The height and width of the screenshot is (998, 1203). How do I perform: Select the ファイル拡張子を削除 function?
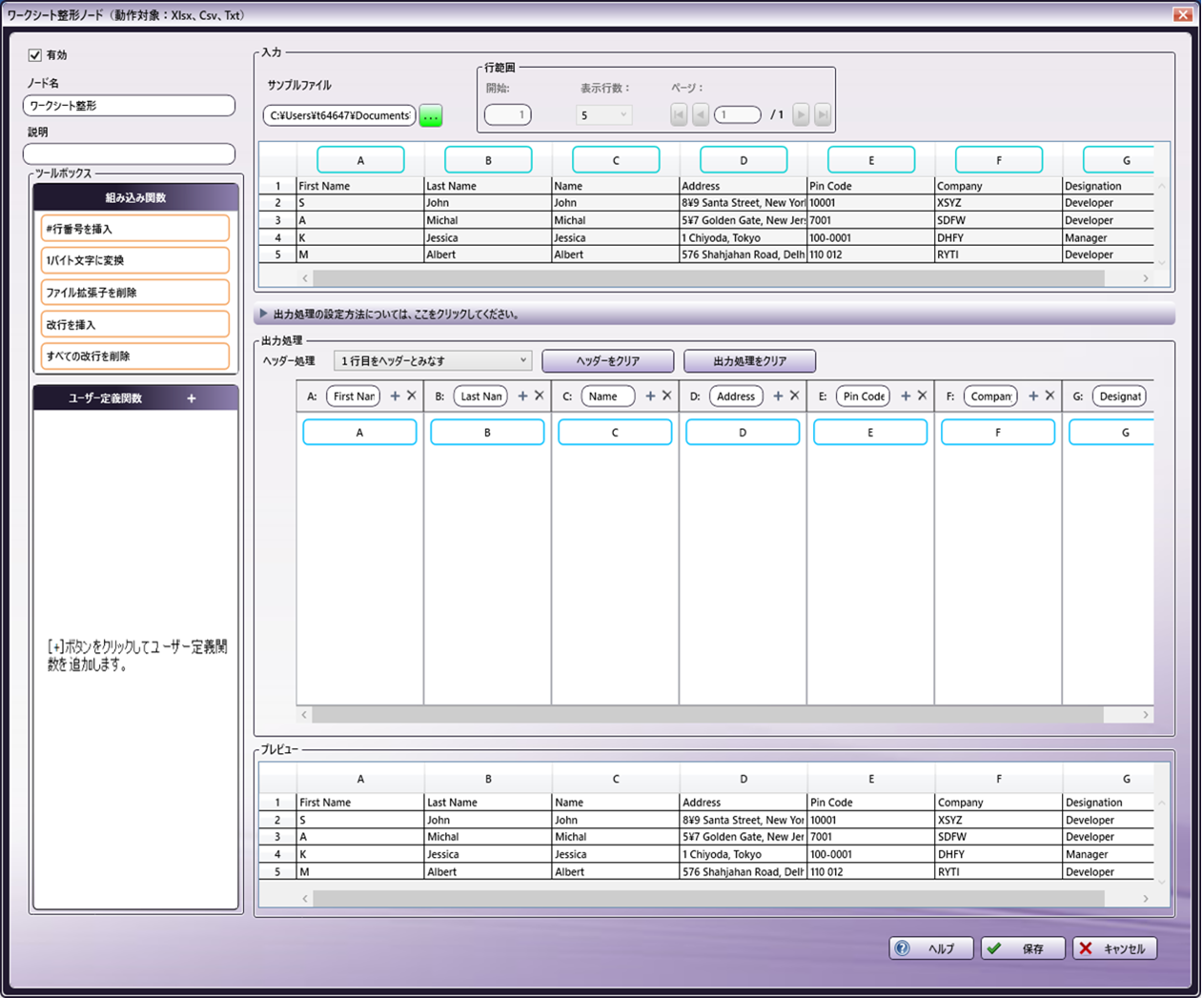[135, 293]
